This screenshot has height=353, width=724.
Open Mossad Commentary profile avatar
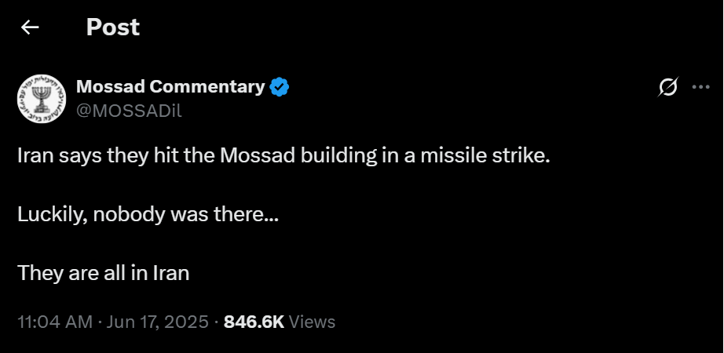pos(42,99)
